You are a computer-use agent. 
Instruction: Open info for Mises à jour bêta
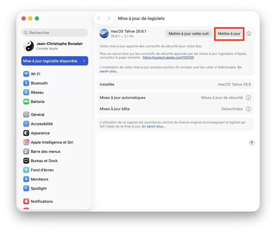(248, 109)
